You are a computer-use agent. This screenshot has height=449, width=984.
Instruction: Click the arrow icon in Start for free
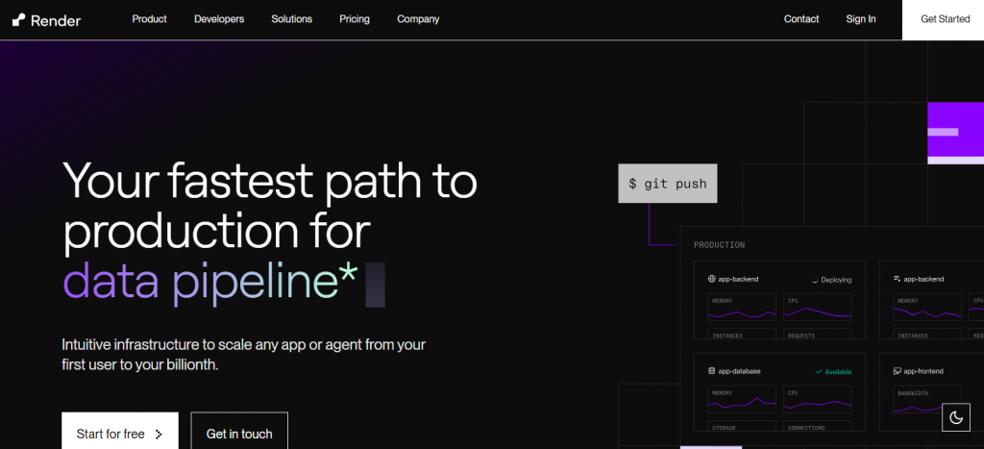159,434
